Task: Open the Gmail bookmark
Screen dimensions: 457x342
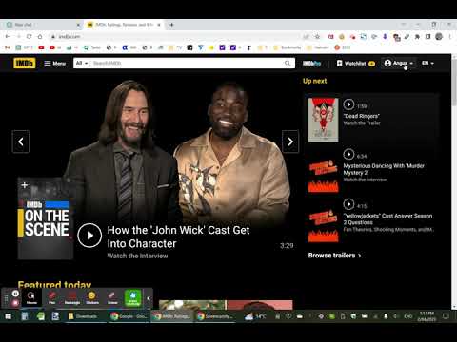Action: click(8, 47)
